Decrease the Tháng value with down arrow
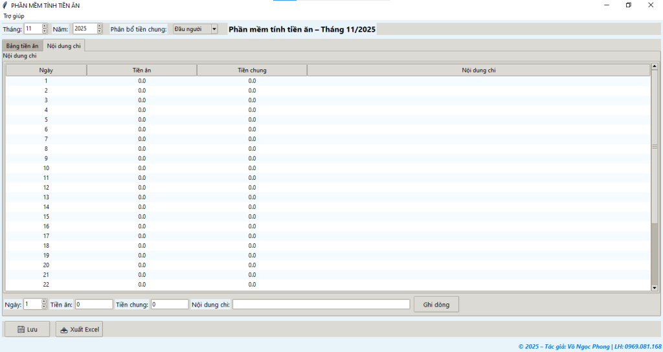Screen dimensions: 663x352 [45, 31]
